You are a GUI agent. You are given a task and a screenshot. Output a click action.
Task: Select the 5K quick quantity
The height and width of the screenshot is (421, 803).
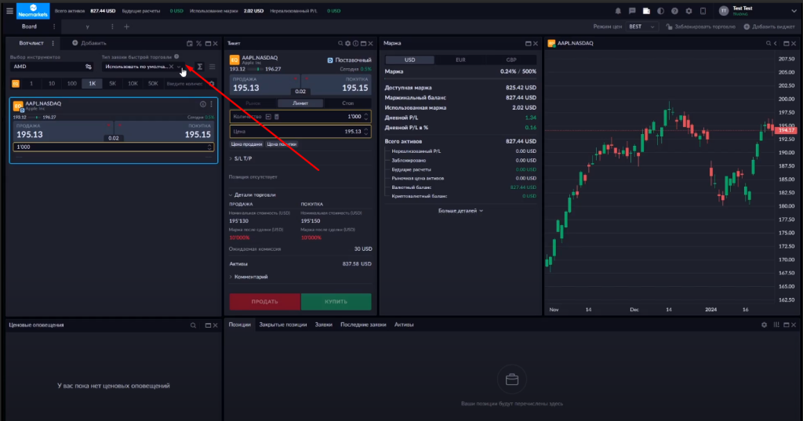[x=112, y=83]
